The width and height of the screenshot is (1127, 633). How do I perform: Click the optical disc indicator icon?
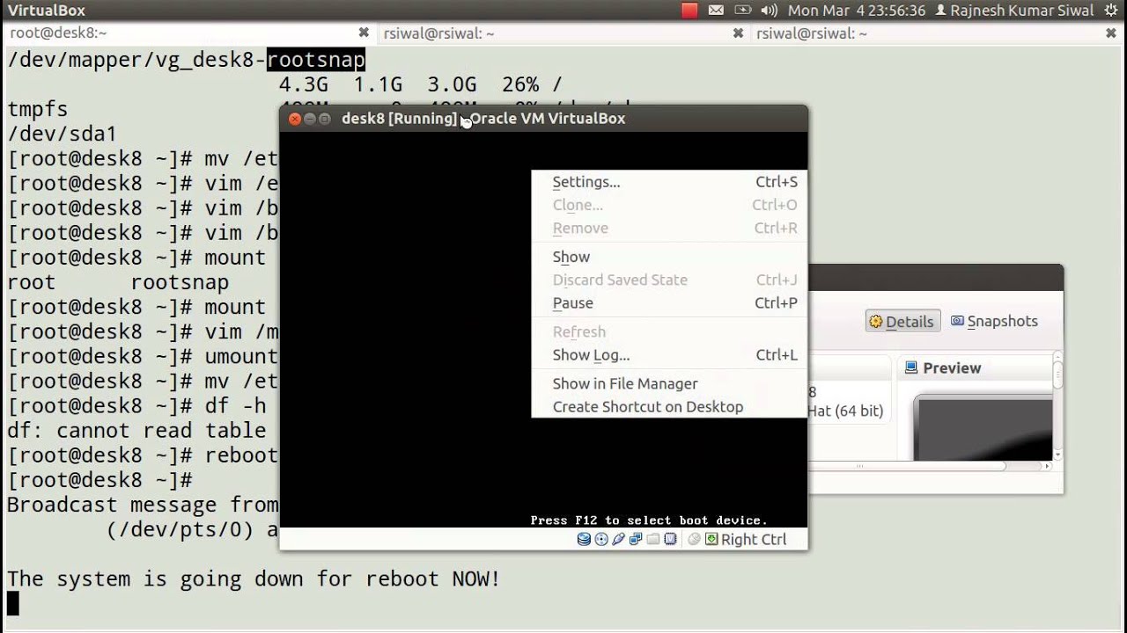pos(601,539)
